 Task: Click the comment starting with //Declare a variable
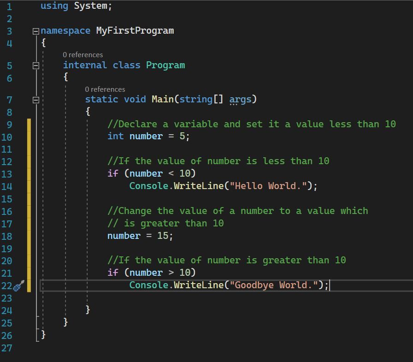(251, 124)
